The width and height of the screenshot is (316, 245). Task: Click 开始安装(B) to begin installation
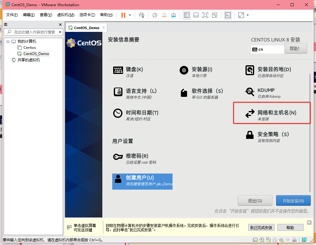pyautogui.click(x=293, y=200)
